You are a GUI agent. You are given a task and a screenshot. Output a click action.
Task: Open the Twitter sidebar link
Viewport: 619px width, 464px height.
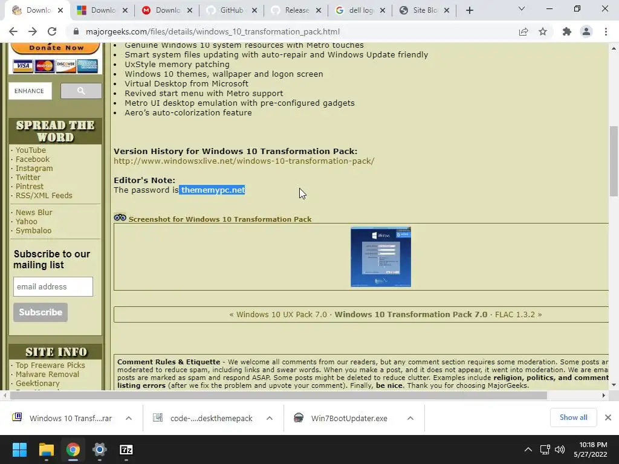point(28,178)
